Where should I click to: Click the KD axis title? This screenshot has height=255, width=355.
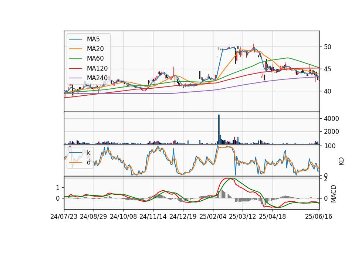tap(341, 161)
